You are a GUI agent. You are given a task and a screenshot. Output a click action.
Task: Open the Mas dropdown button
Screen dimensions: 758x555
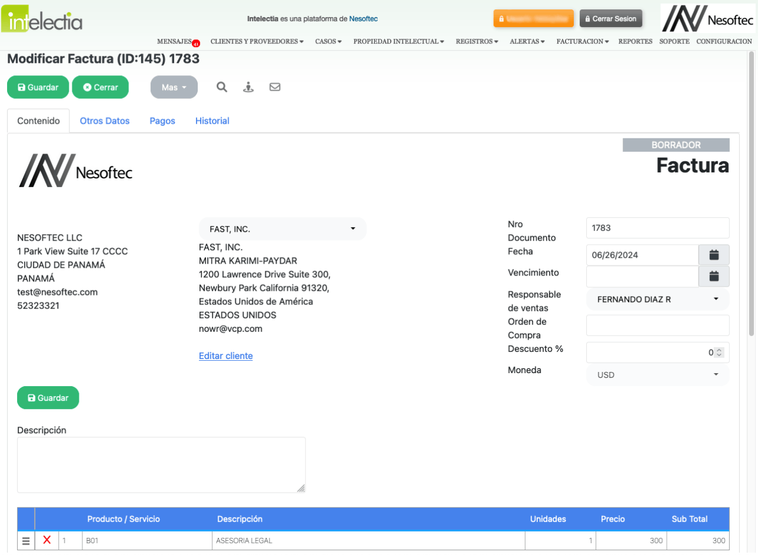point(174,87)
